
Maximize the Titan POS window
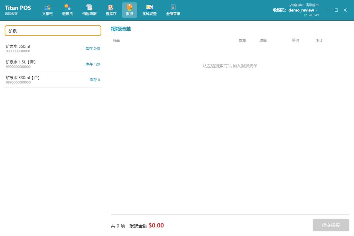[x=336, y=10]
